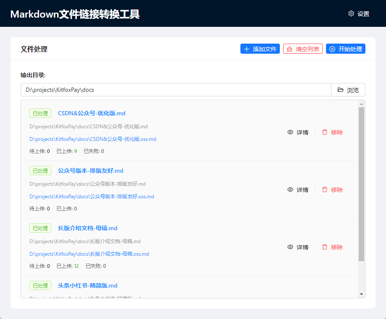Open the 头条小红书-精简版.md file link
The image size is (386, 319).
coord(88,285)
